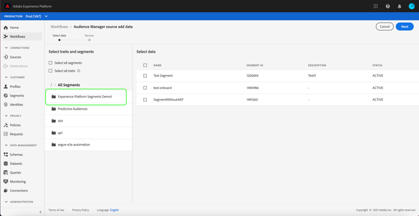Click the Segments icon in sidebar
Viewport: 419px width, 216px height.
pos(6,96)
